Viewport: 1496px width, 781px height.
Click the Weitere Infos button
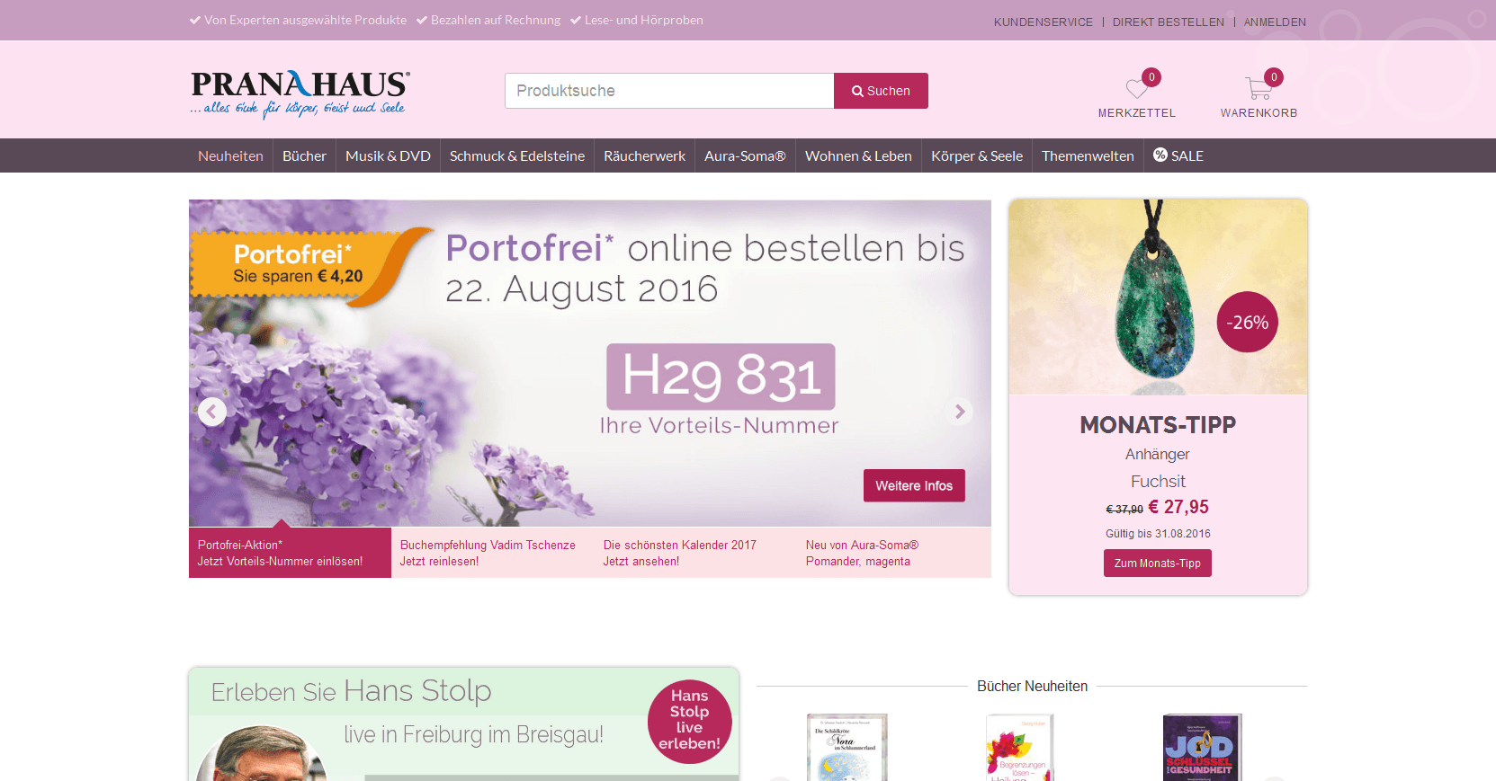click(914, 485)
